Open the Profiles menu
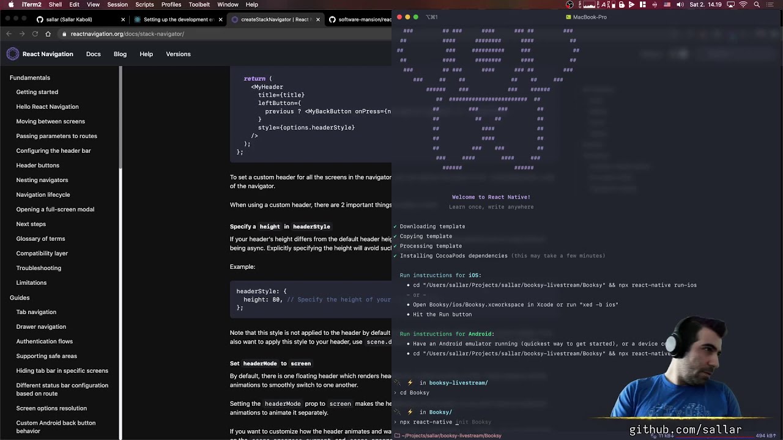Viewport: 783px width, 440px height. coord(171,4)
